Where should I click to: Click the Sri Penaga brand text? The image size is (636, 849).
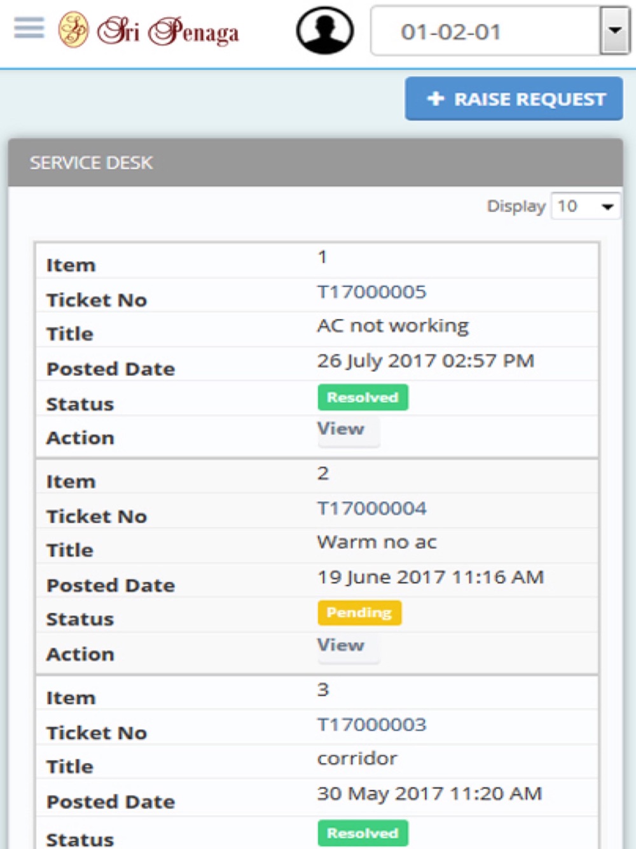point(168,31)
